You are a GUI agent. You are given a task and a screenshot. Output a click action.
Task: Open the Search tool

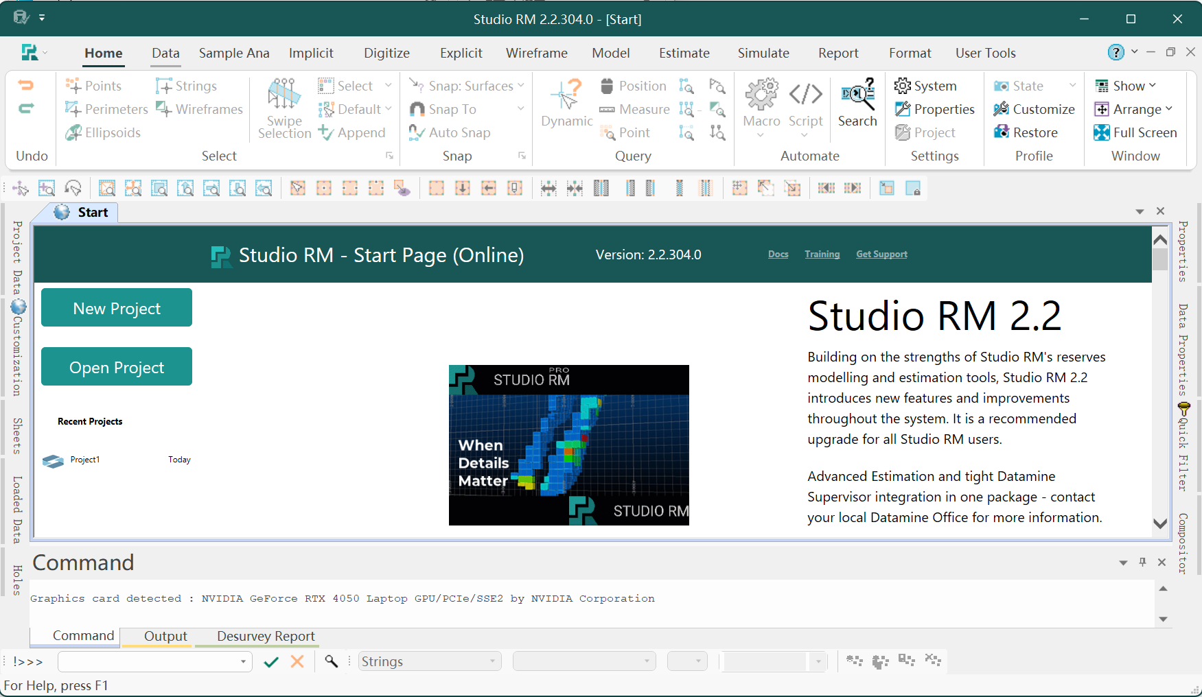857,103
